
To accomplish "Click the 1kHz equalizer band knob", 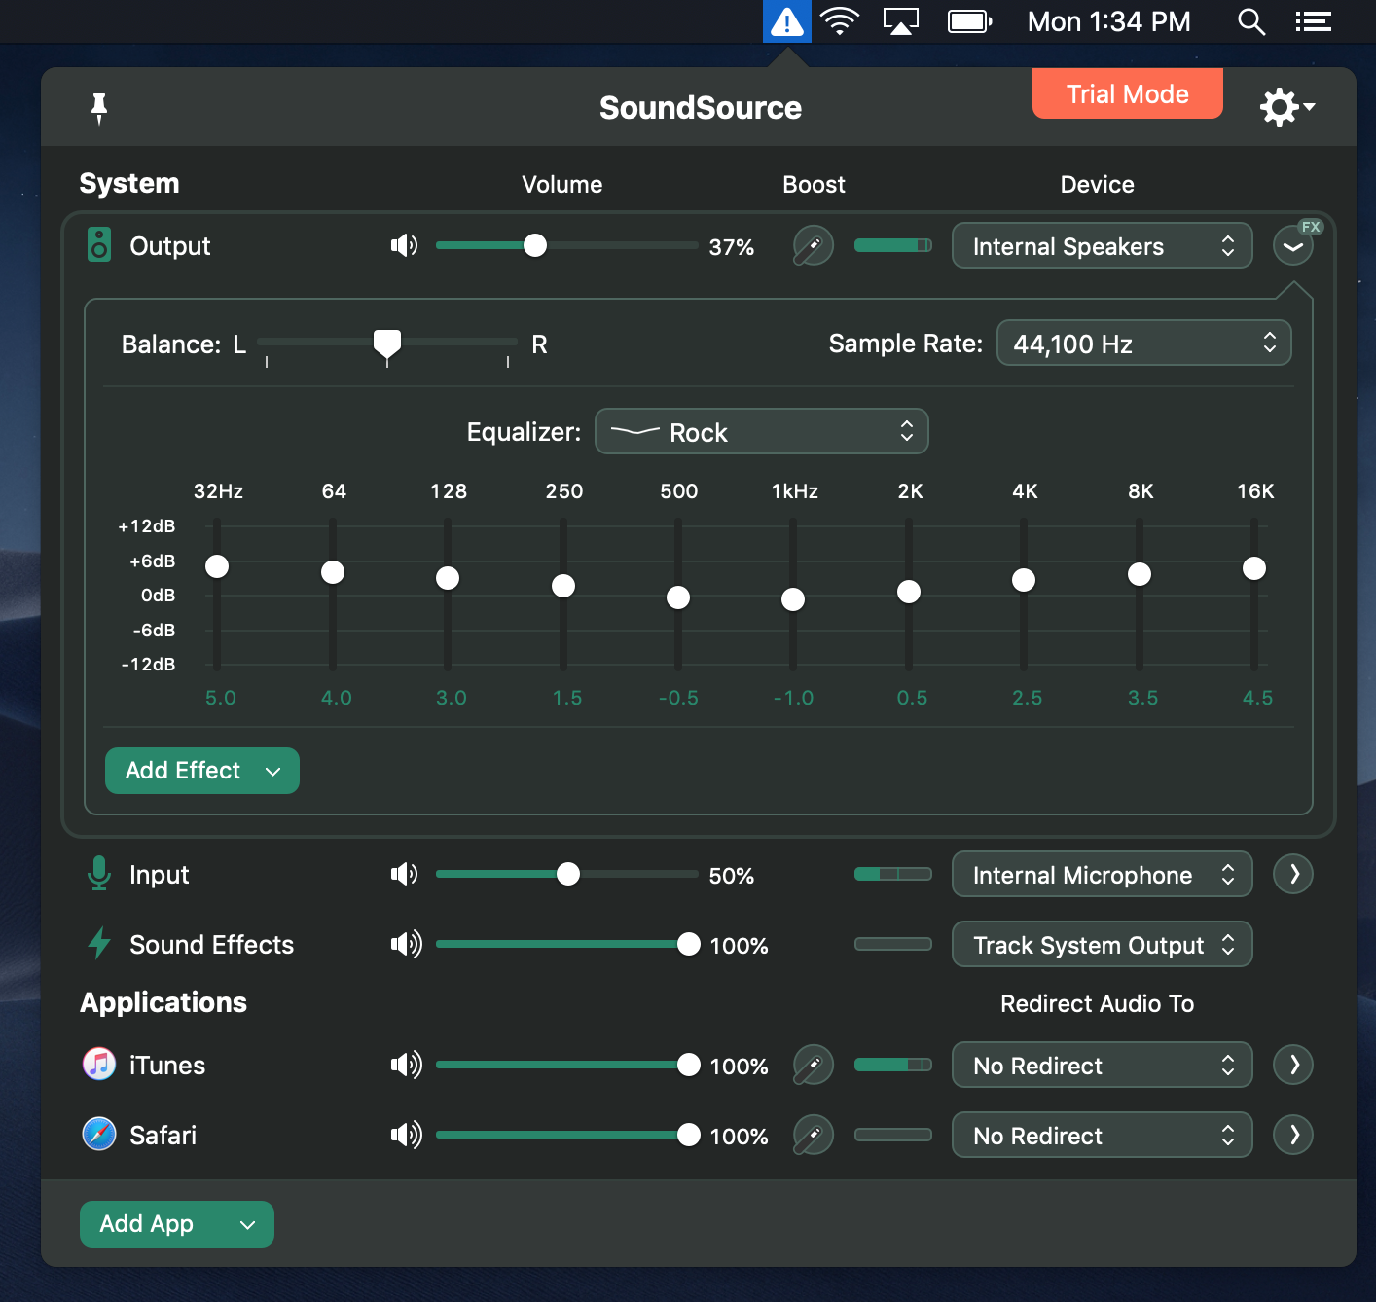I will (x=793, y=599).
